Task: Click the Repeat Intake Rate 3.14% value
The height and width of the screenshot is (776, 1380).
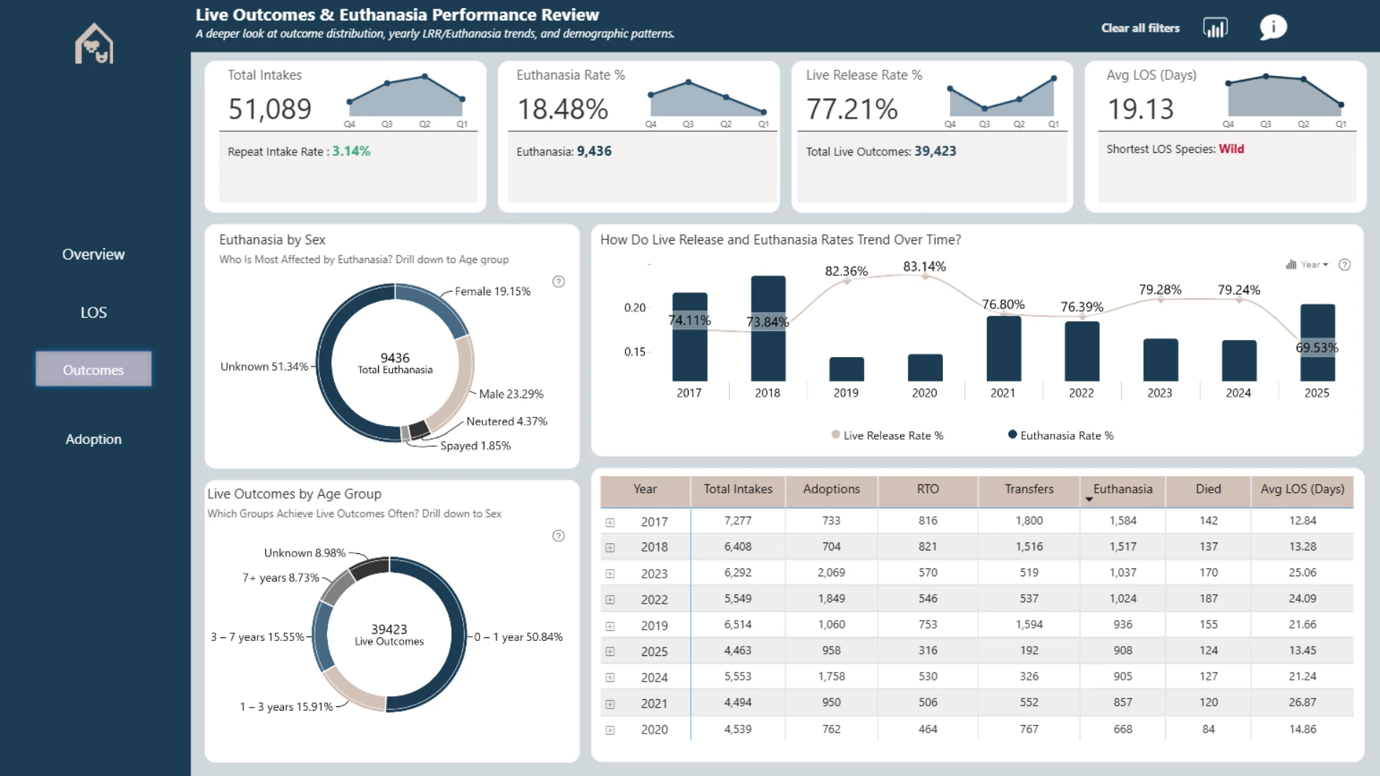Action: [x=351, y=151]
